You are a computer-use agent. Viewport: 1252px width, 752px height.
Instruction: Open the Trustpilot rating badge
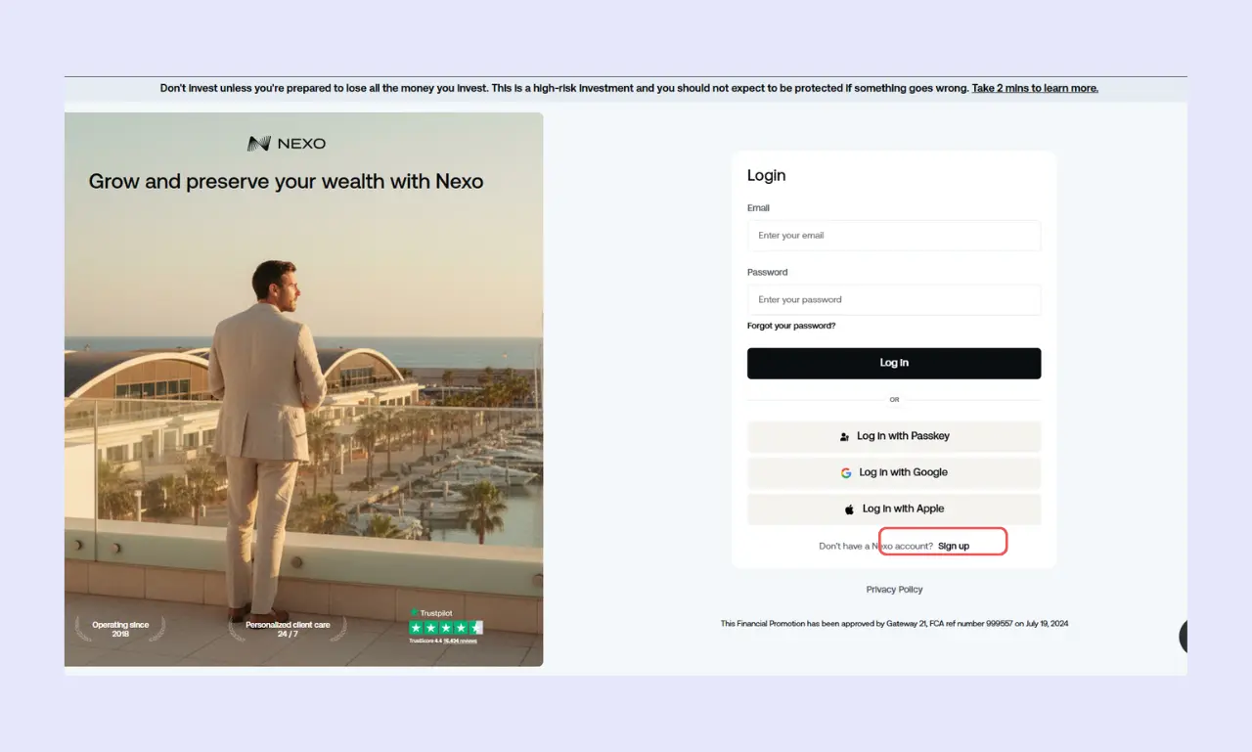click(x=445, y=627)
